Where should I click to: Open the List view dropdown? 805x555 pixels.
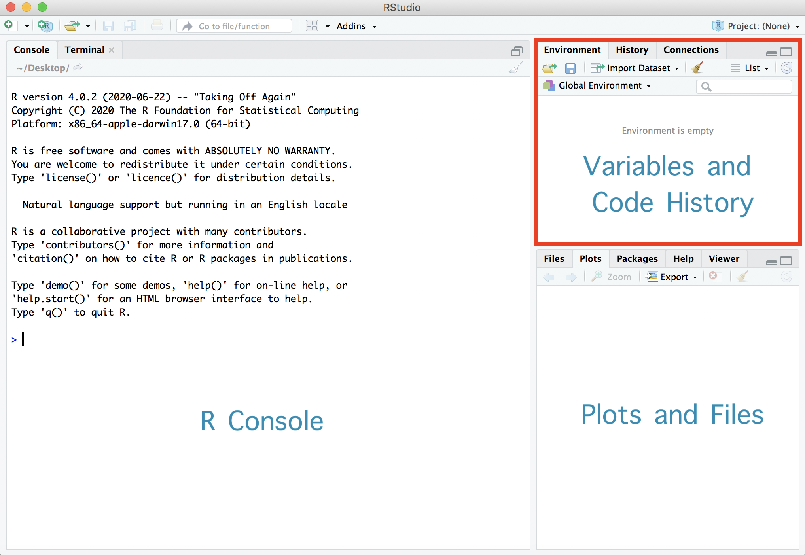(x=752, y=68)
